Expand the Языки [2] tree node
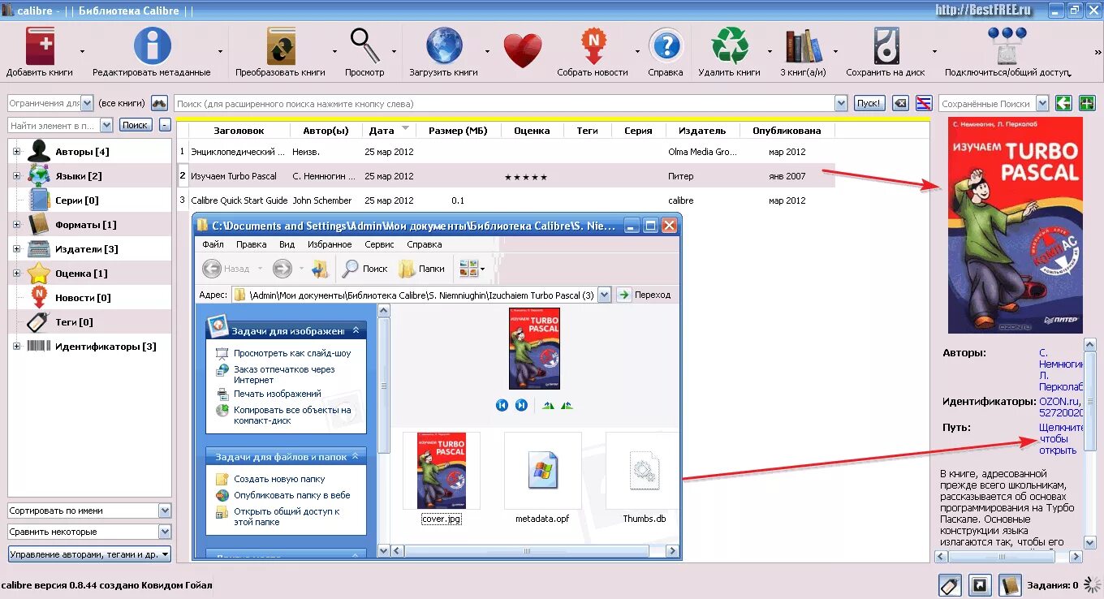The height and width of the screenshot is (599, 1104). [x=16, y=176]
